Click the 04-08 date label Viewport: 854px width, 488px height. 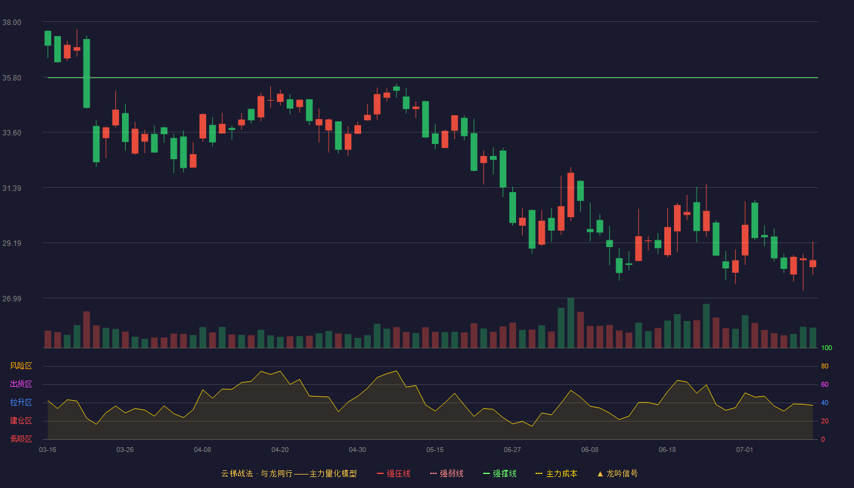point(203,450)
